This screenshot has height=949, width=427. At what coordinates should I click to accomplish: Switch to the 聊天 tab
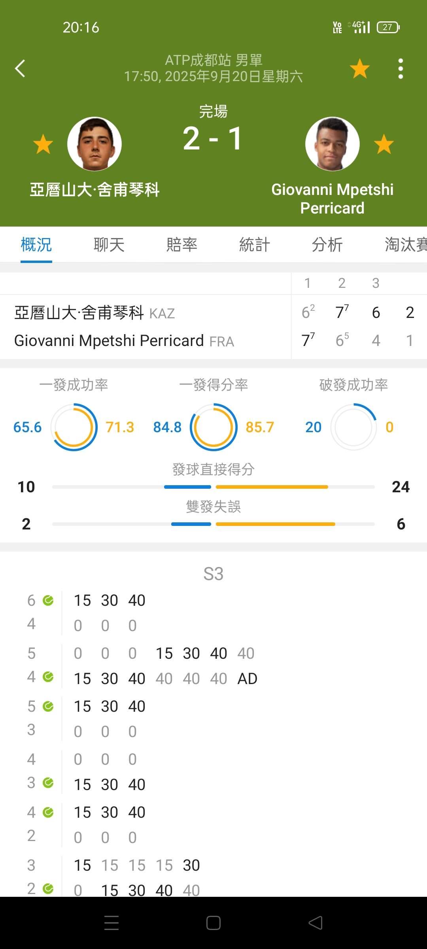point(109,244)
